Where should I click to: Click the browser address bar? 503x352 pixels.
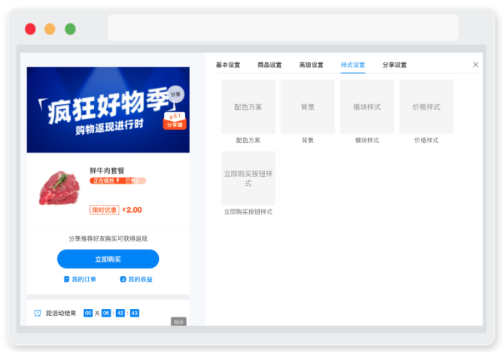283,28
